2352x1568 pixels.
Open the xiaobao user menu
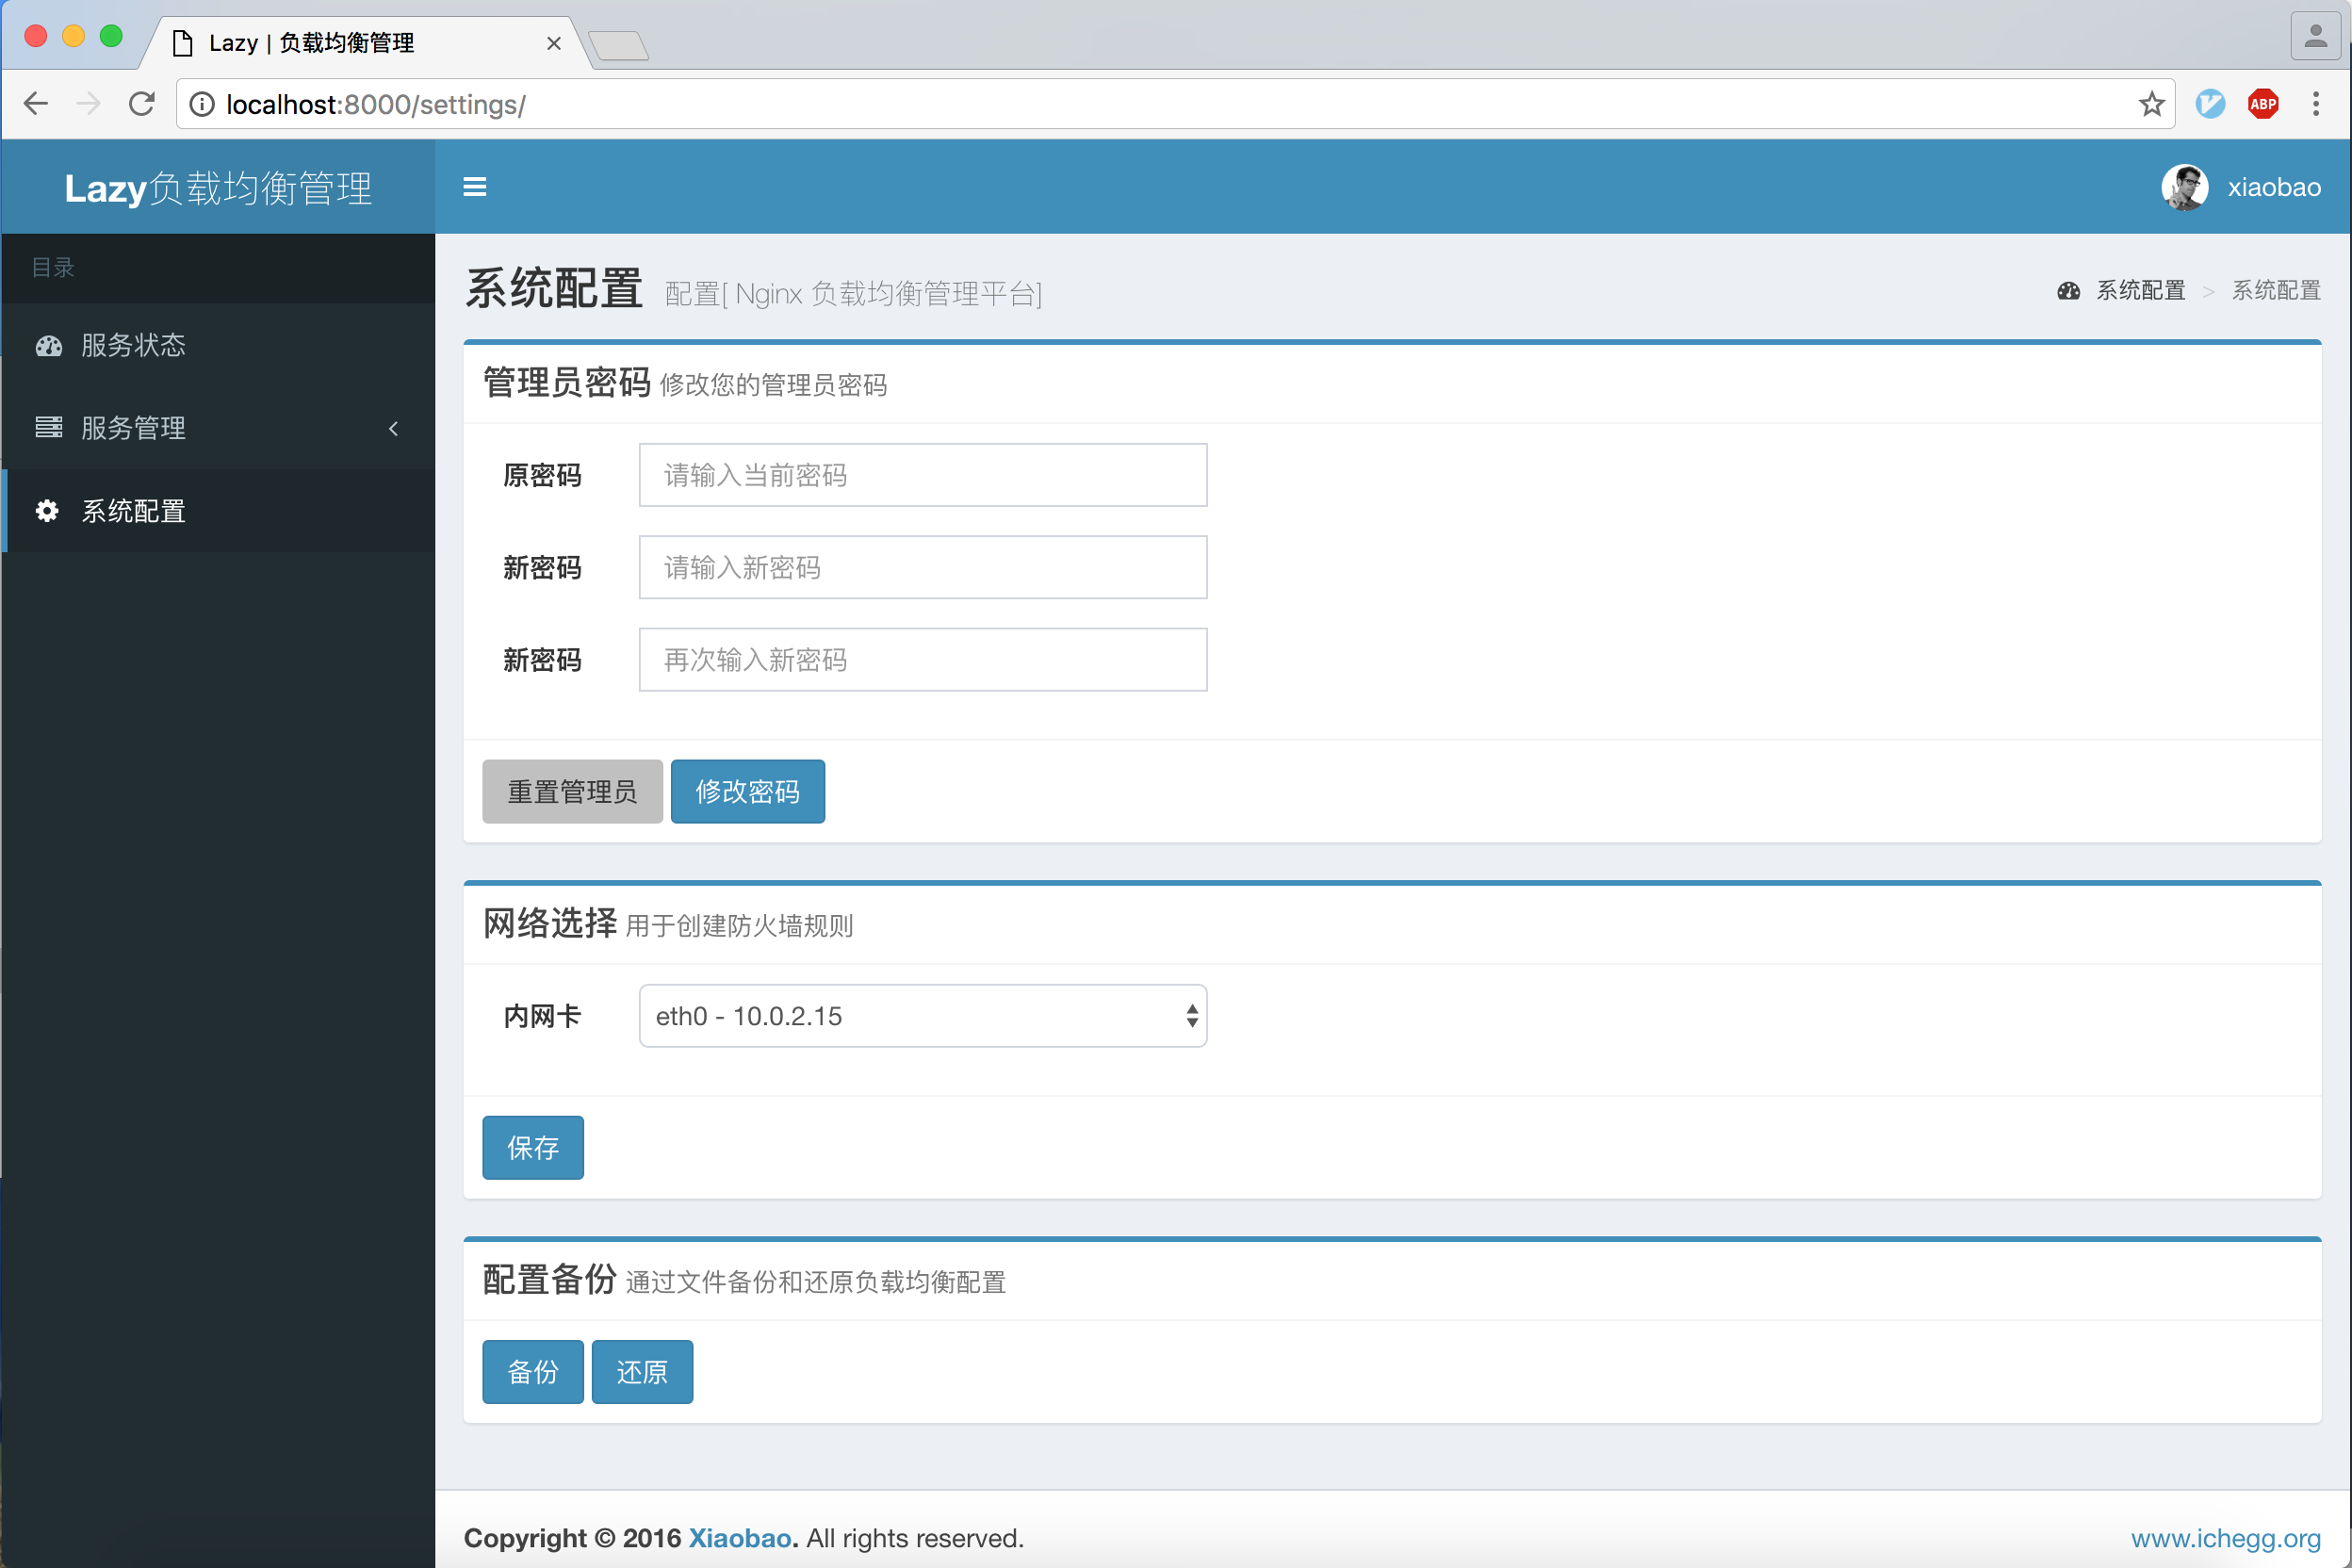[x=2273, y=187]
